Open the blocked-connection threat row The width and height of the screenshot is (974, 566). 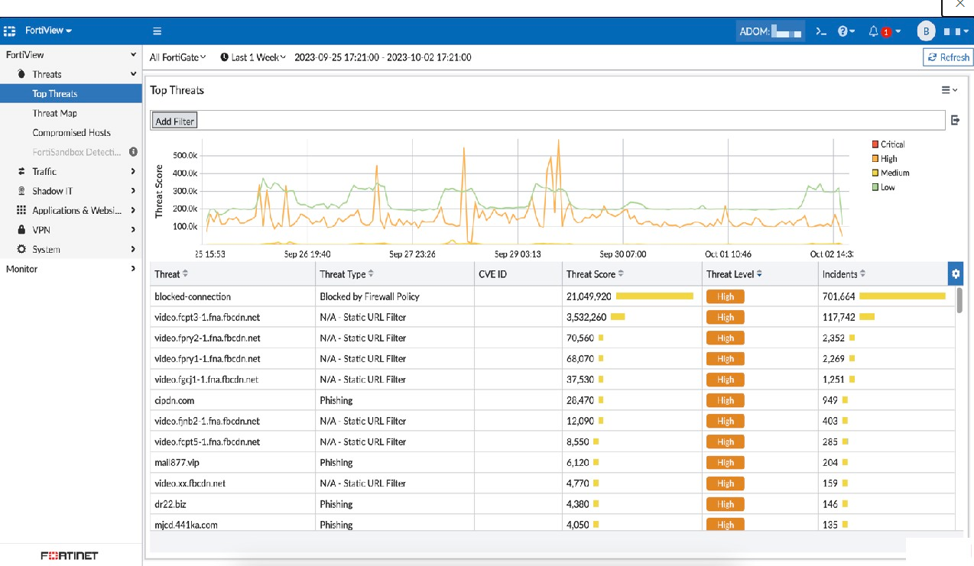(x=552, y=296)
